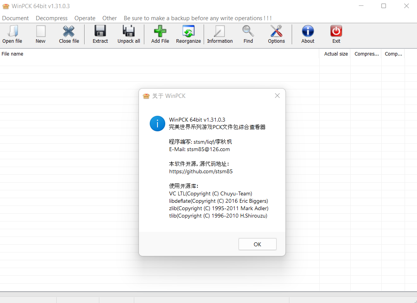Viewport: 417px width, 303px height.
Task: Sort by Actual size column header
Action: [x=335, y=54]
